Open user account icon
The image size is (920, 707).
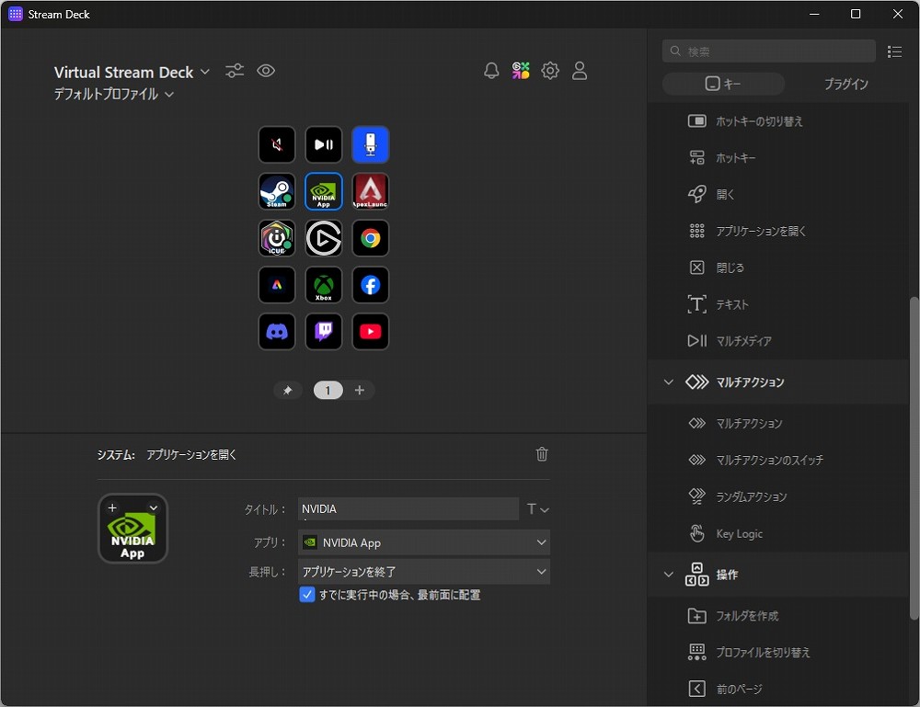coord(579,71)
